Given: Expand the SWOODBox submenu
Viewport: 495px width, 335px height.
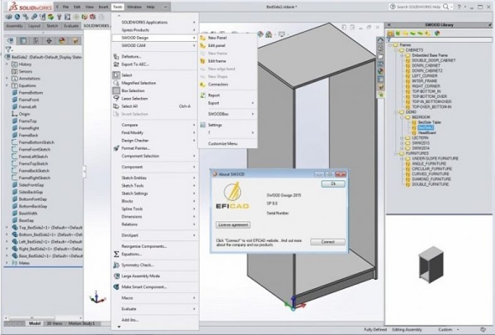Looking at the screenshot, I should (227, 114).
